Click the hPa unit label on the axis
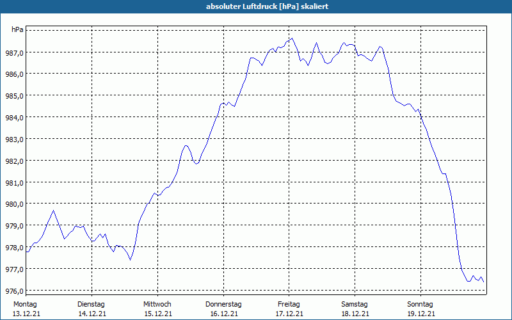512x320 pixels. pyautogui.click(x=17, y=29)
